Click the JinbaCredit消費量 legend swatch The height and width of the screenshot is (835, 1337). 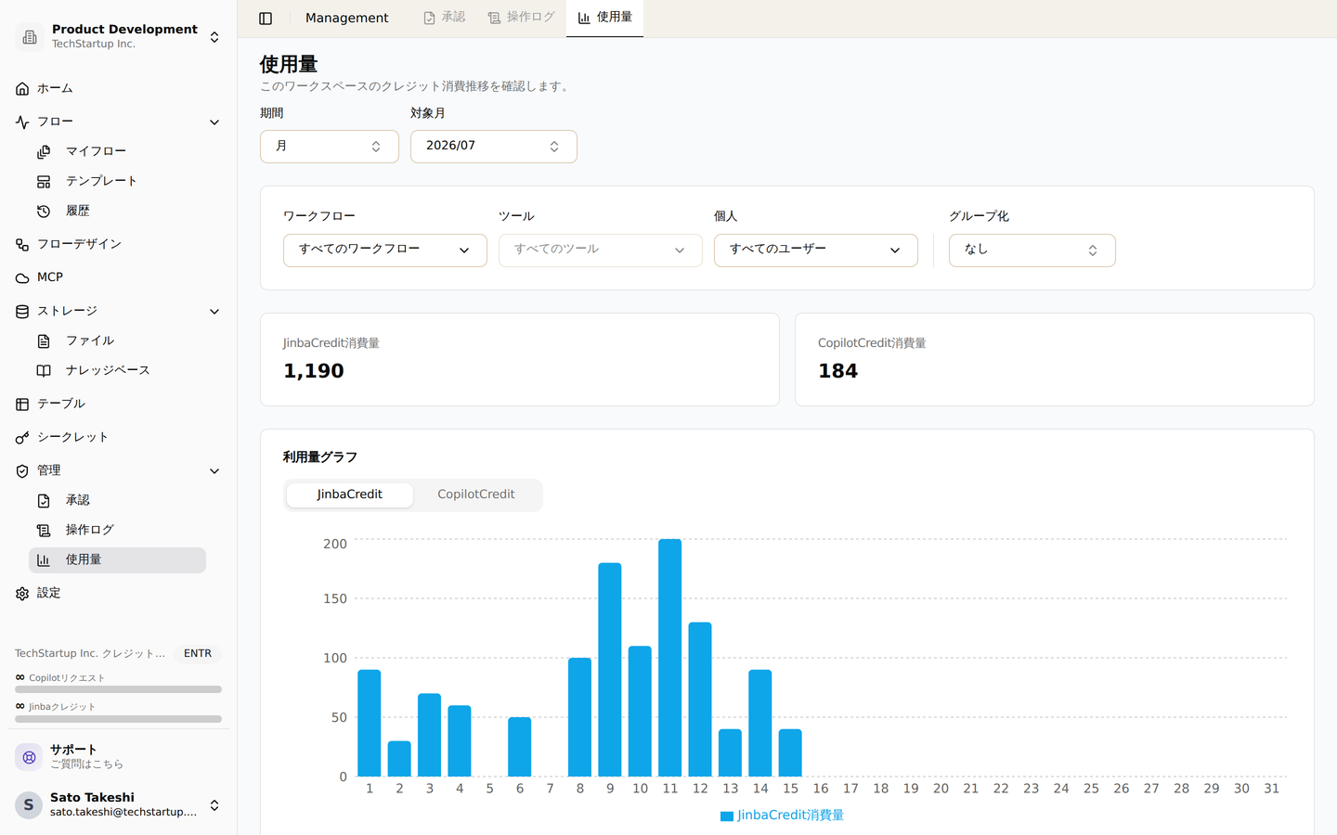pyautogui.click(x=727, y=816)
